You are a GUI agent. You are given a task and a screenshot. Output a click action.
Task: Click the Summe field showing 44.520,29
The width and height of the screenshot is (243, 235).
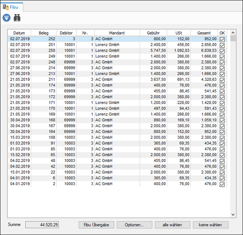point(42,225)
